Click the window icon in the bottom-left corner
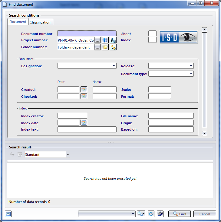 [x=8, y=214]
